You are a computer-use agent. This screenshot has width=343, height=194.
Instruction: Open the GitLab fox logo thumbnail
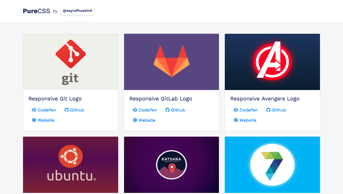[x=171, y=62]
